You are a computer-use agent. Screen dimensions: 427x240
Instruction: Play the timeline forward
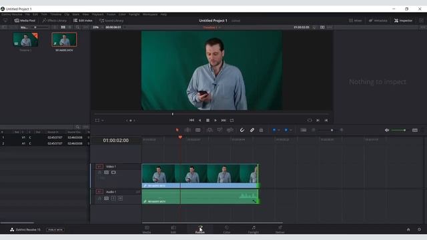(x=216, y=120)
